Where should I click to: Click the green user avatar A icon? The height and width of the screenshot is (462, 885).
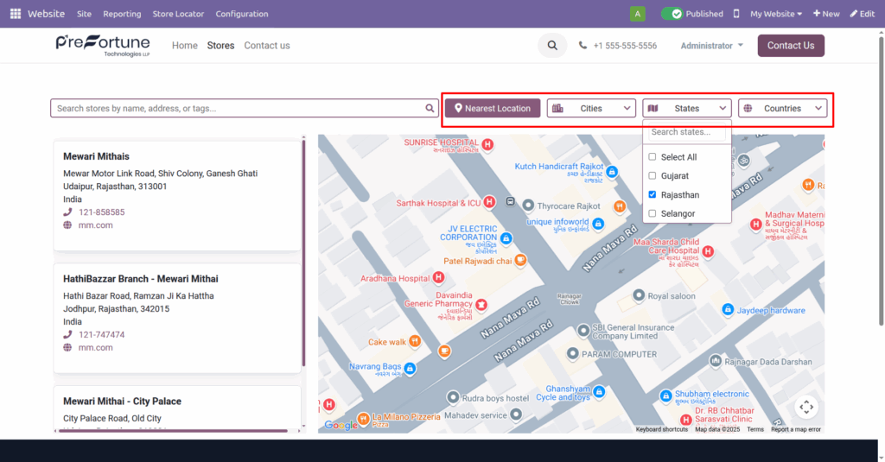pos(637,14)
